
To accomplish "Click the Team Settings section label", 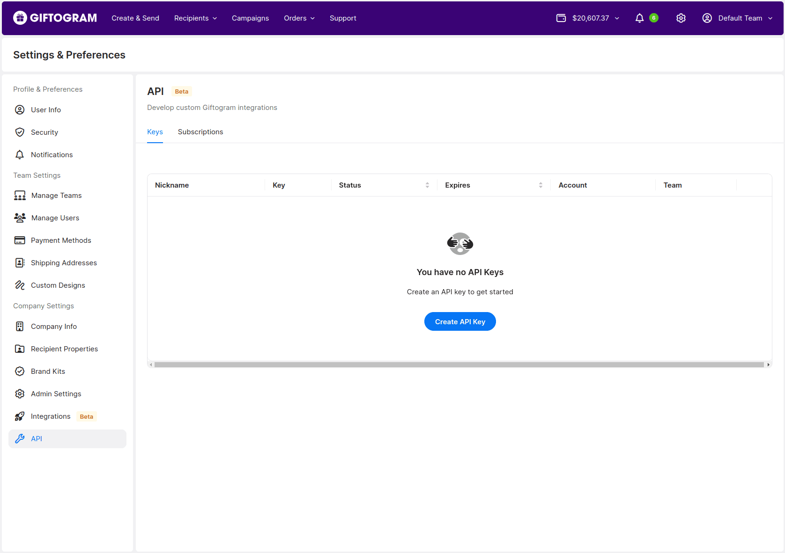I will point(37,175).
